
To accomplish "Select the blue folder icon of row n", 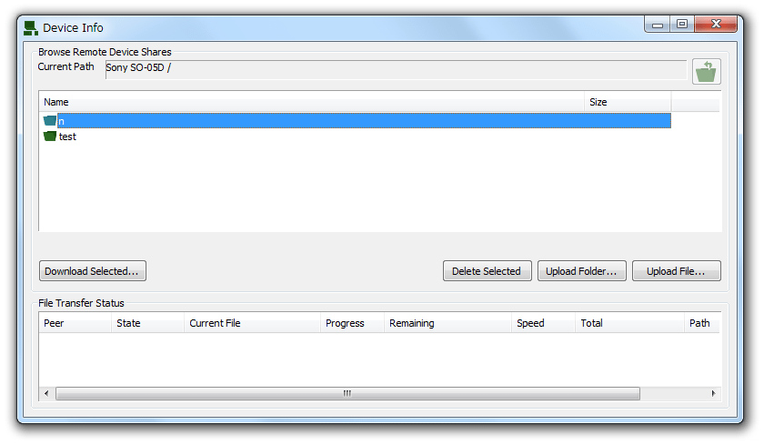I will click(x=50, y=120).
